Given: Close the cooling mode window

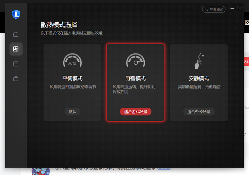Looking at the screenshot, I should tap(240, 9).
